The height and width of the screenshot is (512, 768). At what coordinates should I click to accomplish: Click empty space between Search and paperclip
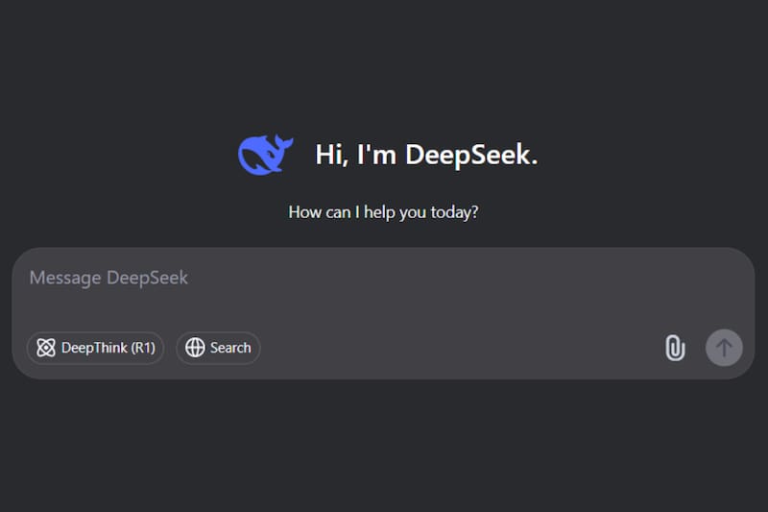point(461,348)
